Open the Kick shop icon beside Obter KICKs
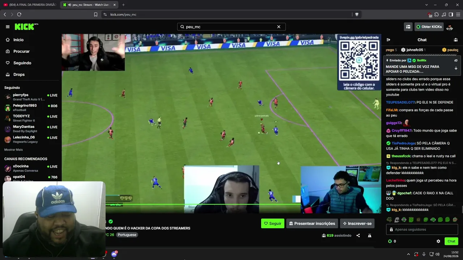Screen dimensions: 463x260 (408, 27)
